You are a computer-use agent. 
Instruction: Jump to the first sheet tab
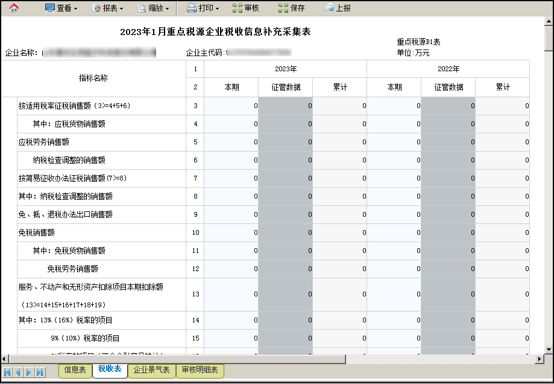pyautogui.click(x=7, y=372)
